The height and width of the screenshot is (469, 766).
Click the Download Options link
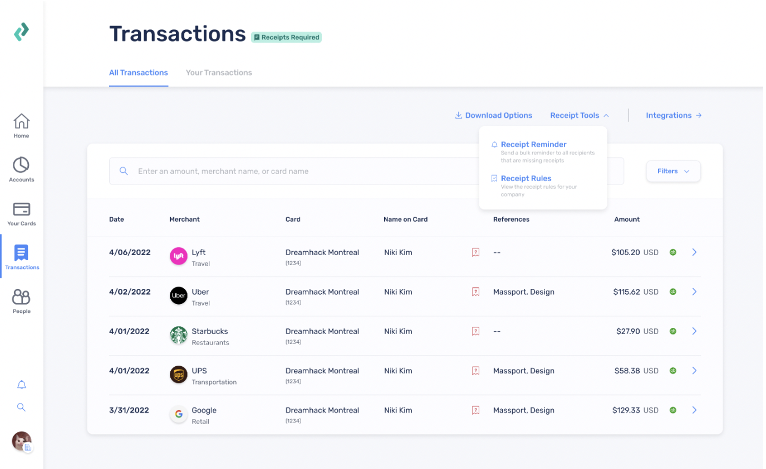493,115
